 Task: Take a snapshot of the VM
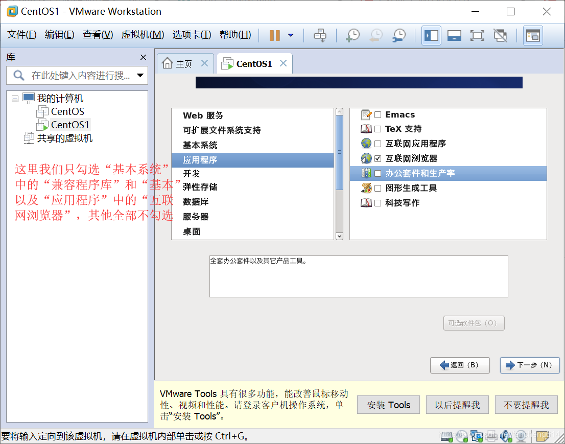[353, 35]
